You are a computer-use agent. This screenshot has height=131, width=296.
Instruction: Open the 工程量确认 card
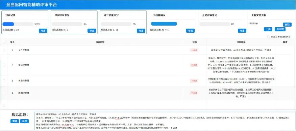(172, 23)
